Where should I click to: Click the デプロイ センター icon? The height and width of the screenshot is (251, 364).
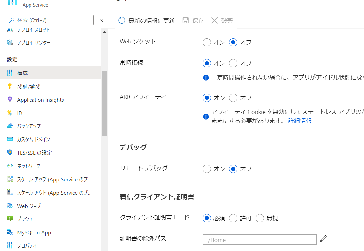[x=10, y=42]
